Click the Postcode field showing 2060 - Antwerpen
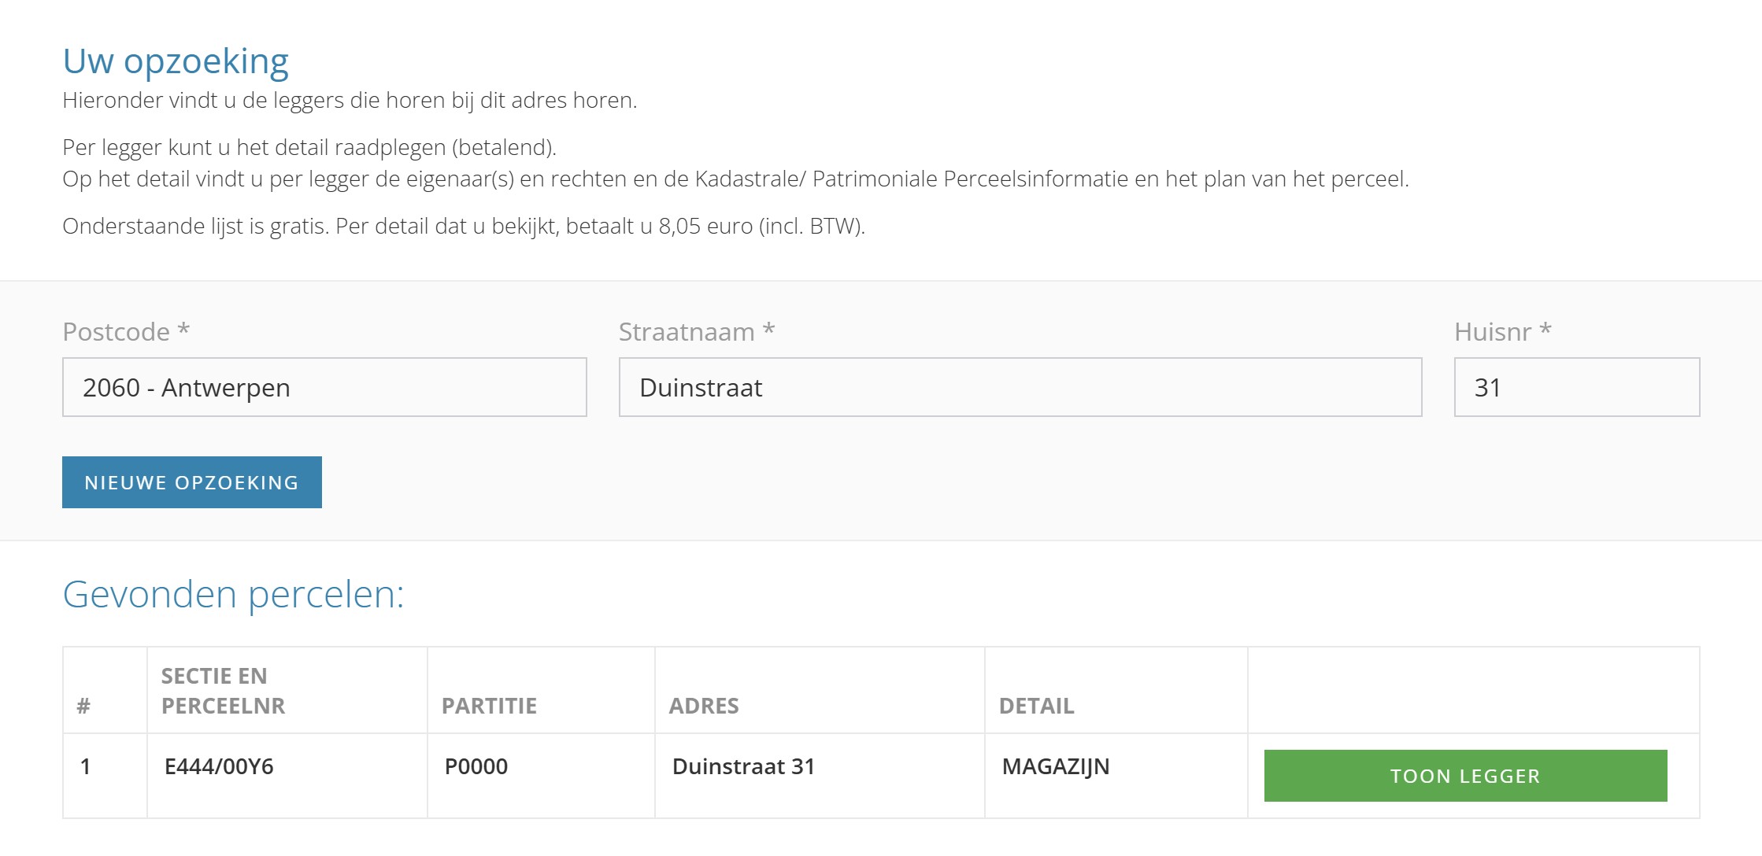Image resolution: width=1762 pixels, height=856 pixels. coord(324,387)
